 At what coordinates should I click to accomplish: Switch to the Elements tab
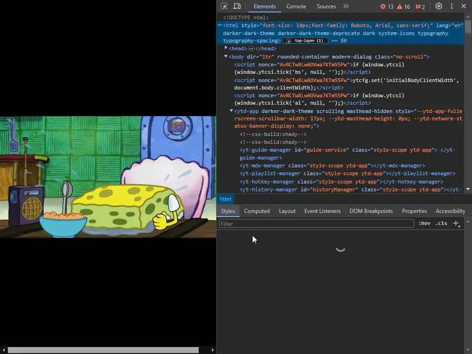pyautogui.click(x=264, y=6)
